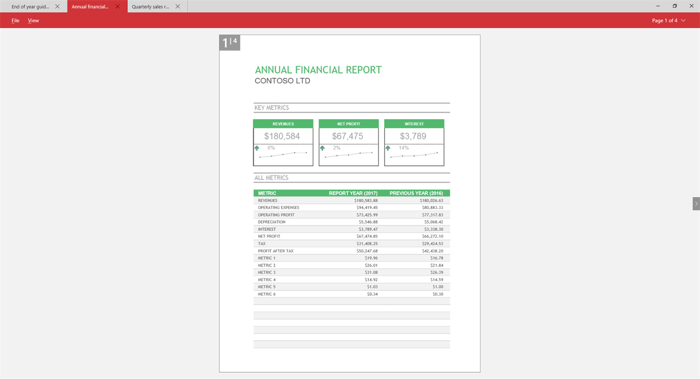Expand the side panel arrow at right edge
This screenshot has height=379, width=700.
[x=696, y=204]
